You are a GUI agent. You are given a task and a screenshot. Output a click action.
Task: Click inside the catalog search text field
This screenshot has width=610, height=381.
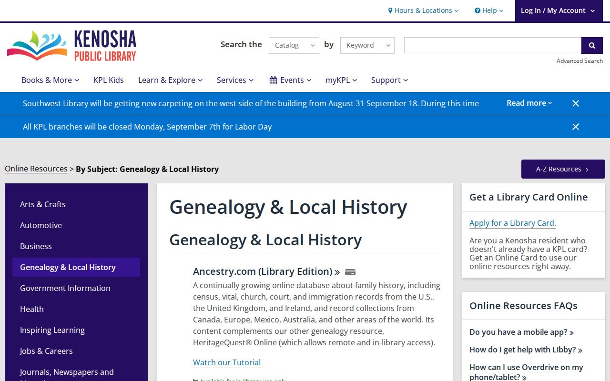tap(493, 45)
